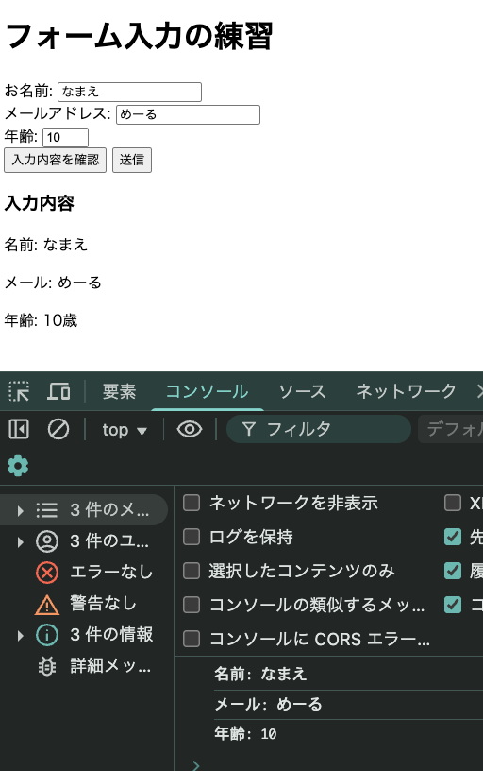Screen dimensions: 483x771
Task: Open the top context dropdown
Action: click(125, 430)
